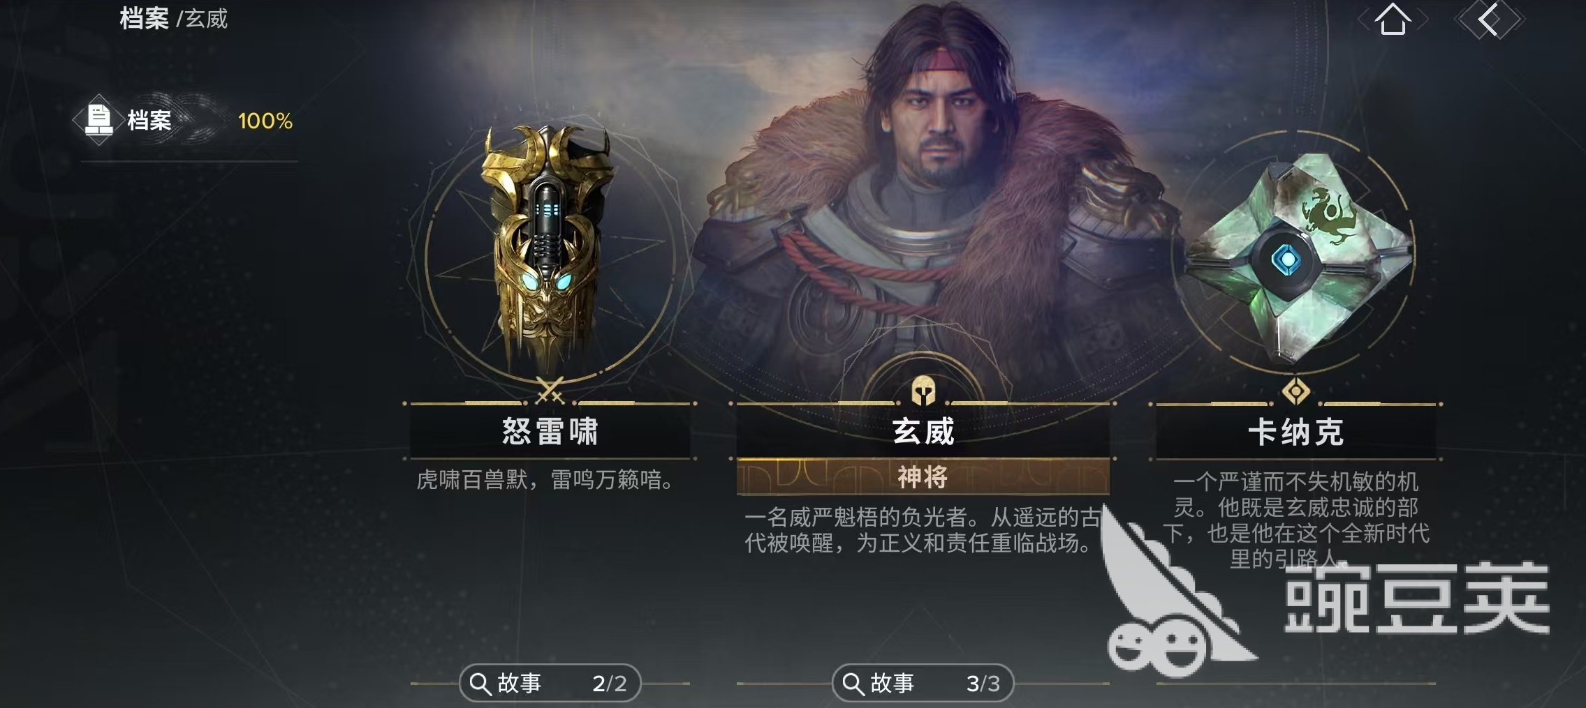
Task: Select the 档案 document icon
Action: click(x=98, y=120)
